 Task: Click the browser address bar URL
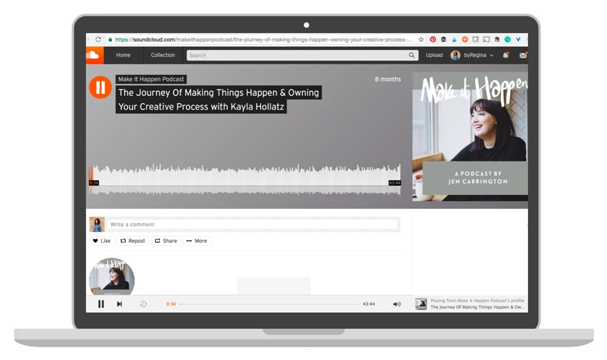point(263,39)
